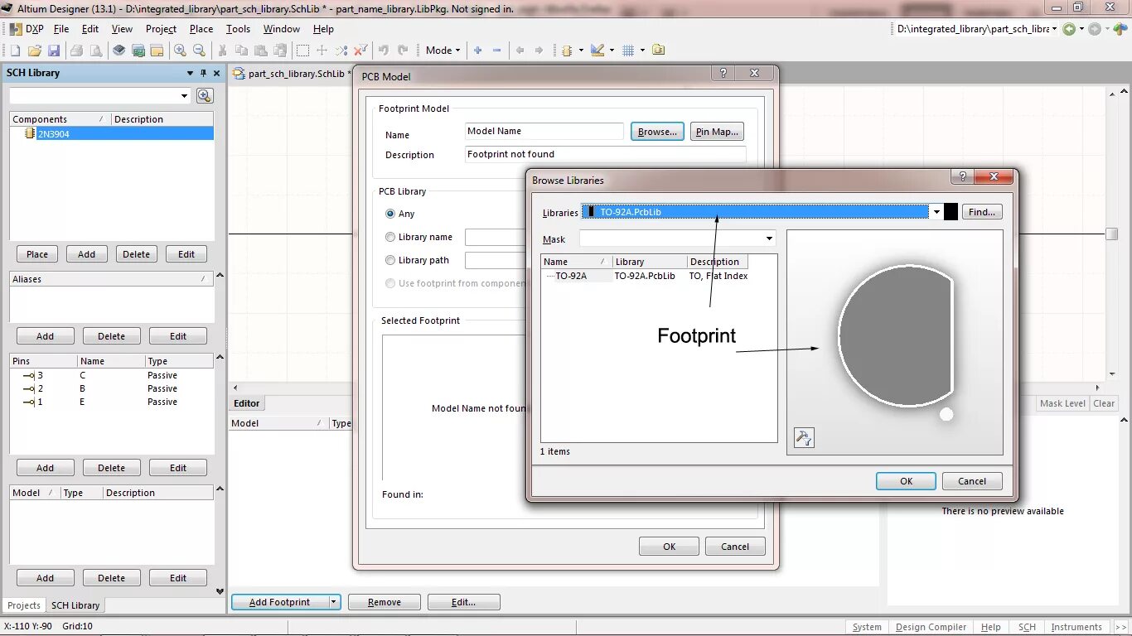Select the TO-92A footprint row
Image resolution: width=1132 pixels, height=636 pixels.
tap(646, 276)
